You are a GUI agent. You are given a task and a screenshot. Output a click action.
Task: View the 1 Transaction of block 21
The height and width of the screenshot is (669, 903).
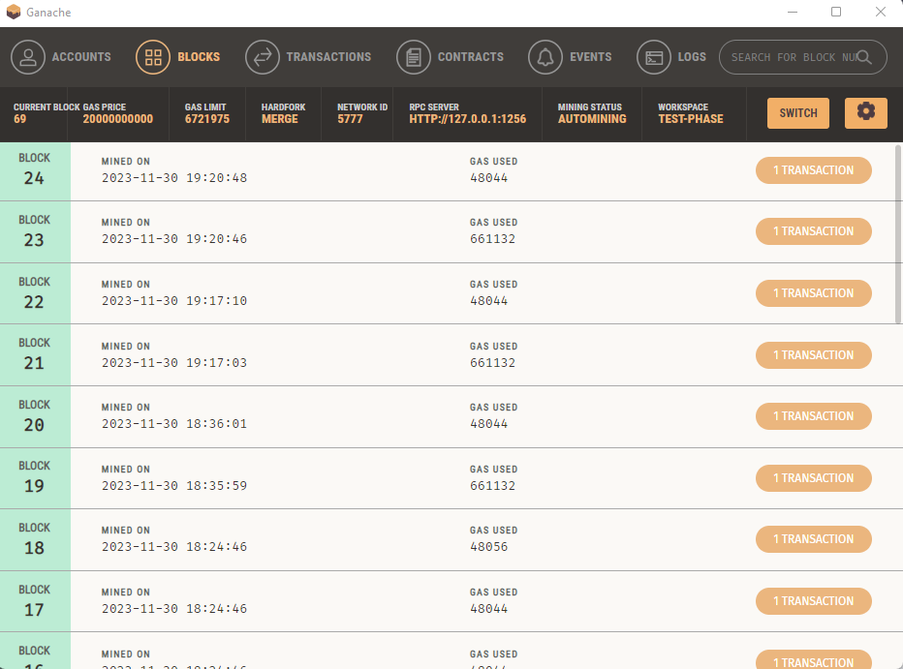click(813, 355)
